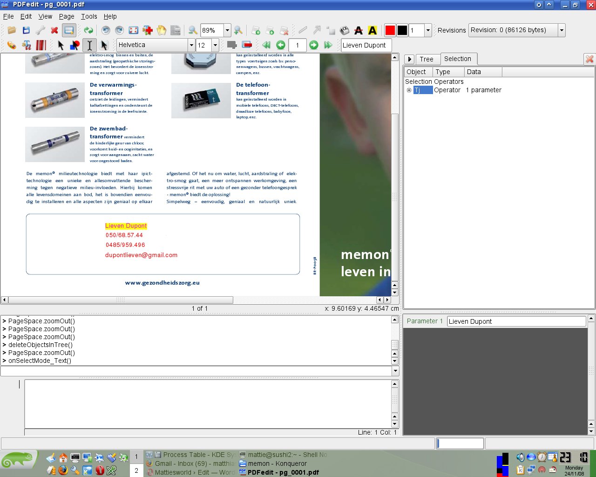Viewport: 596px width, 477px height.
Task: Select the highlighted Lieven Dupont text on page
Action: [126, 226]
